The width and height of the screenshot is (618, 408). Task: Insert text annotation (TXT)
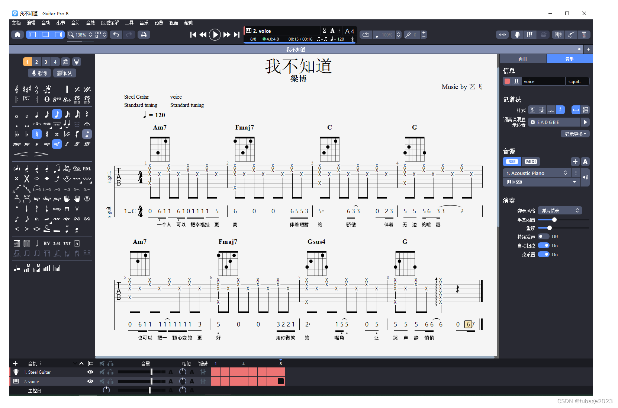(67, 243)
